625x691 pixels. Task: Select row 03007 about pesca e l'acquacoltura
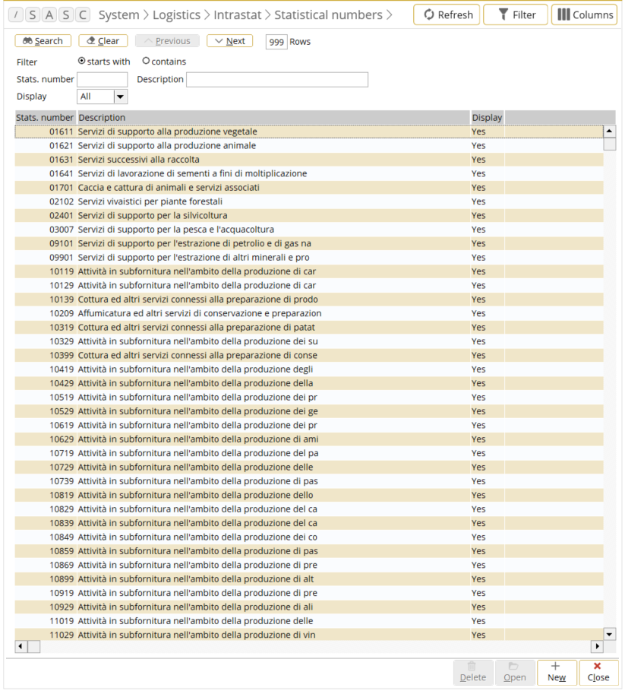coord(309,230)
